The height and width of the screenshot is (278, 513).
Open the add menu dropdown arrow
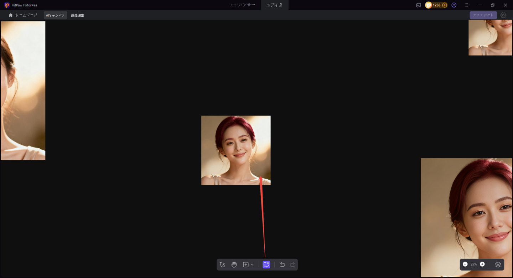[252, 265]
